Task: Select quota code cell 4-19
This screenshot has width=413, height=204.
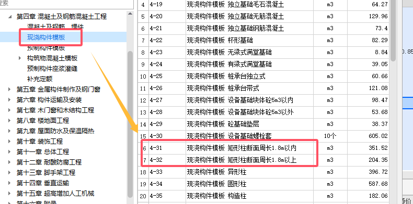Action: click(167, 5)
